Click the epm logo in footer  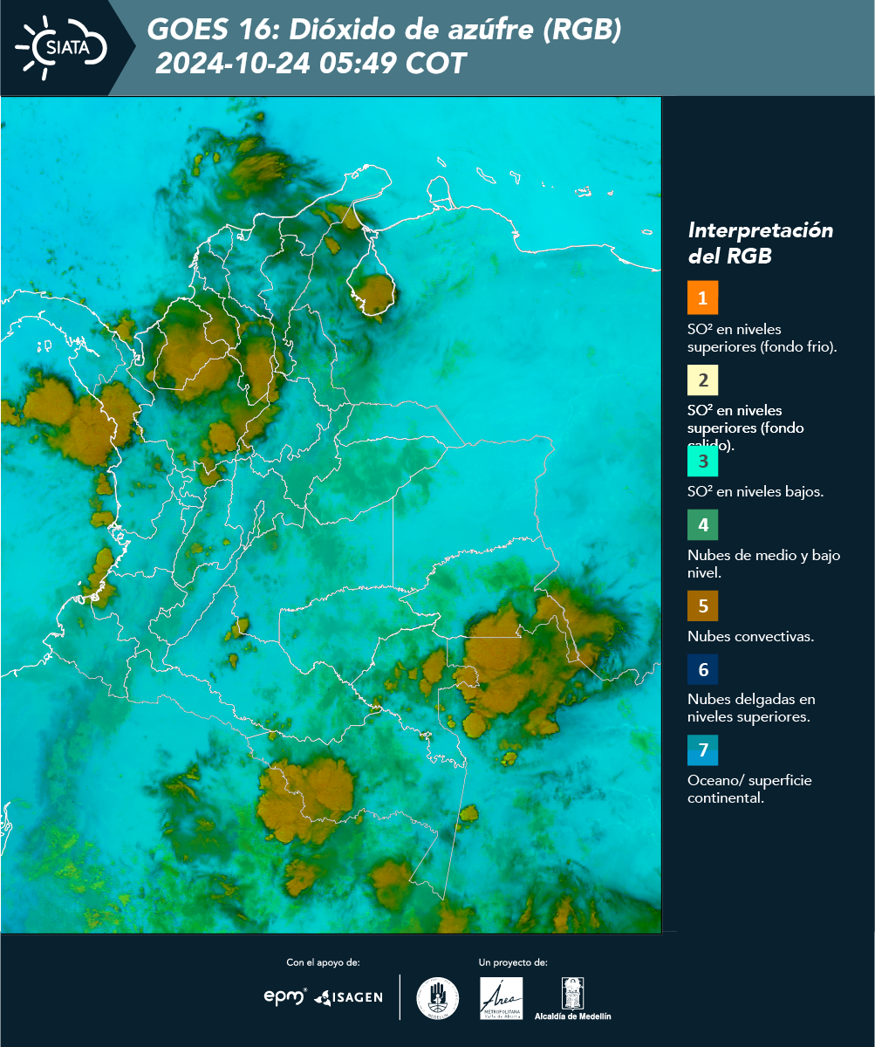285,996
